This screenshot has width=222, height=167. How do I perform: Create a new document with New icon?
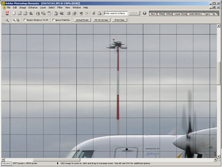pyautogui.click(x=14, y=13)
